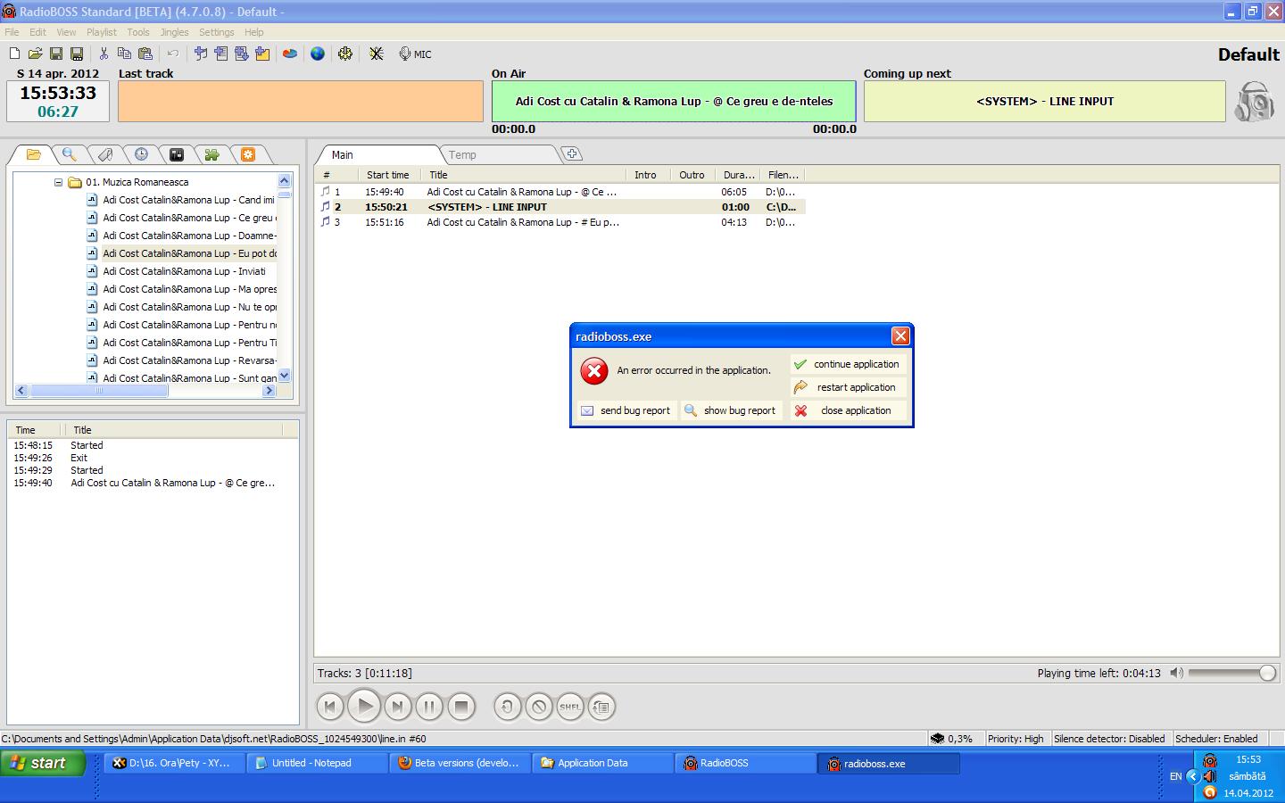The height and width of the screenshot is (803, 1285).
Task: Open the tag editor tab
Action: coord(105,154)
